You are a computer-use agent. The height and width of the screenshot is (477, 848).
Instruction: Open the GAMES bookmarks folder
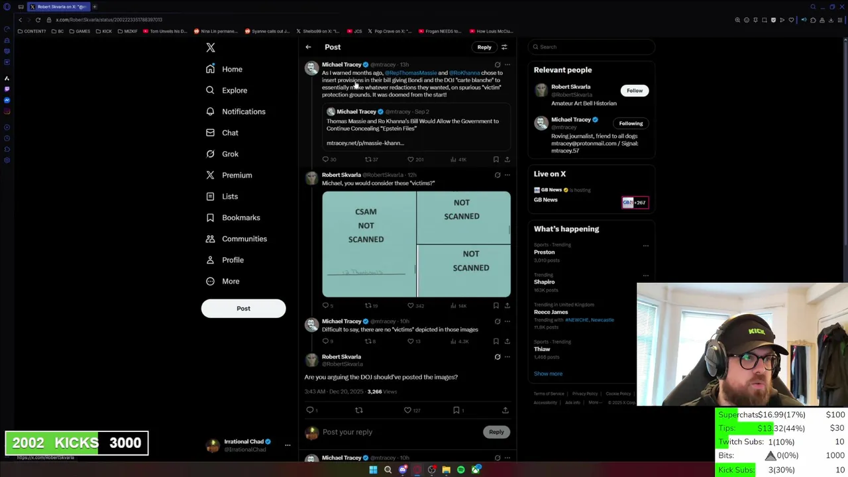pos(79,31)
